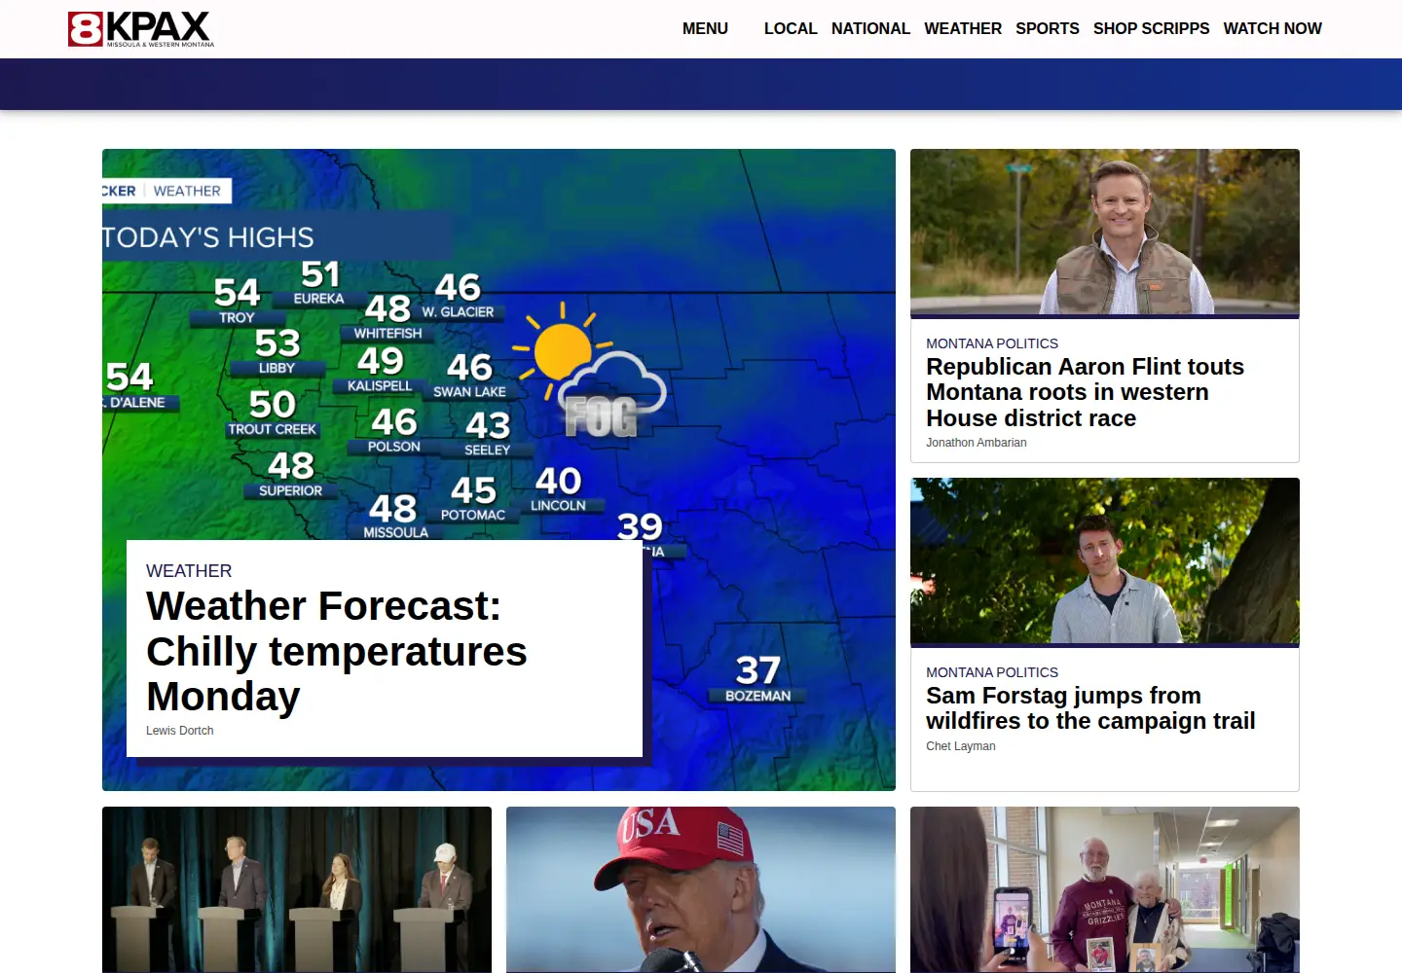Open the debate podiums thumbnail
This screenshot has height=973, width=1402.
(x=297, y=889)
